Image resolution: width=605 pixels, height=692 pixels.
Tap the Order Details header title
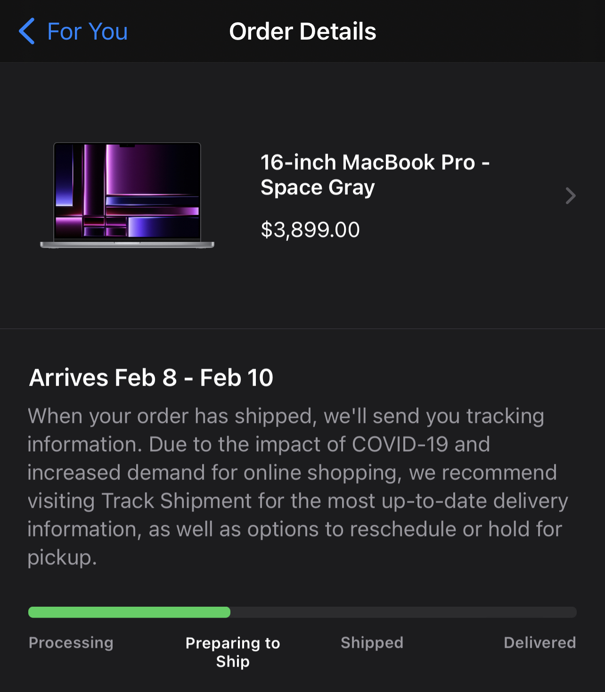(302, 32)
